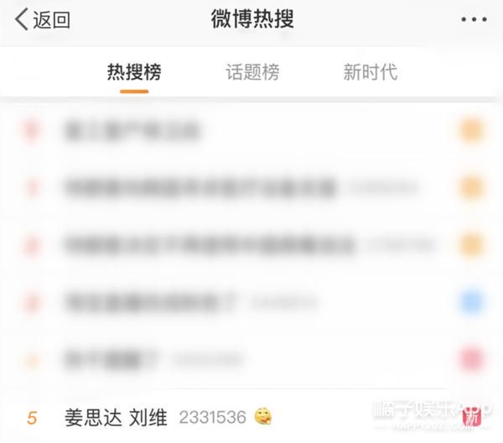
Task: Open the three-dot more options menu
Action: tap(474, 19)
